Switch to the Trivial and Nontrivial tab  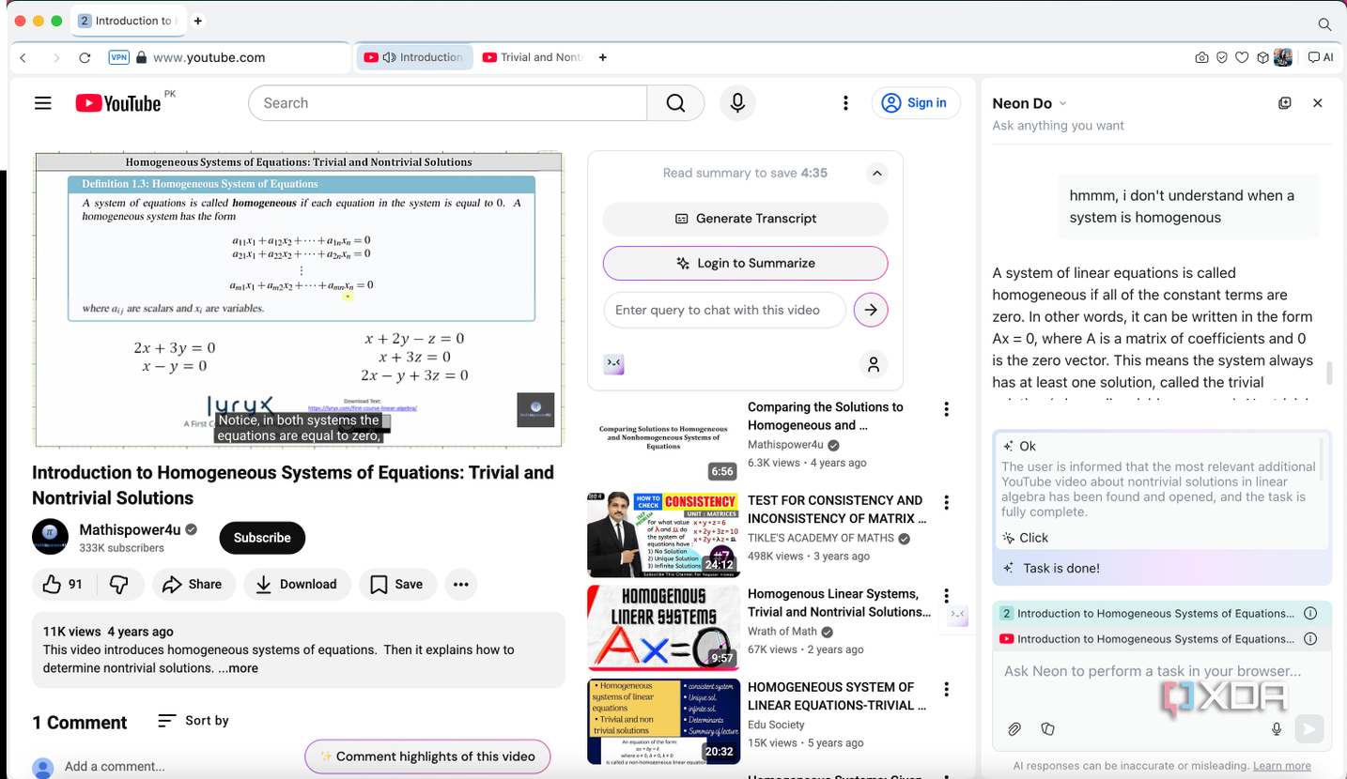click(x=532, y=57)
